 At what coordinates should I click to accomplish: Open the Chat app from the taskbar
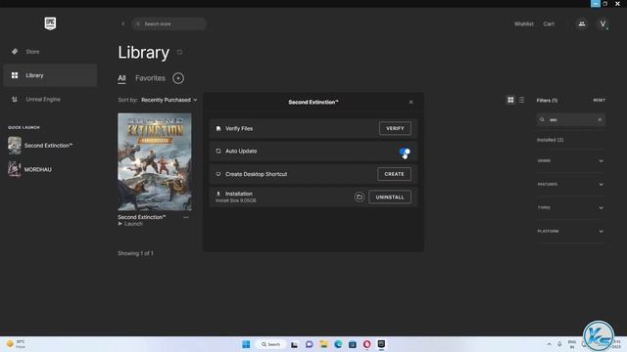tap(309, 344)
